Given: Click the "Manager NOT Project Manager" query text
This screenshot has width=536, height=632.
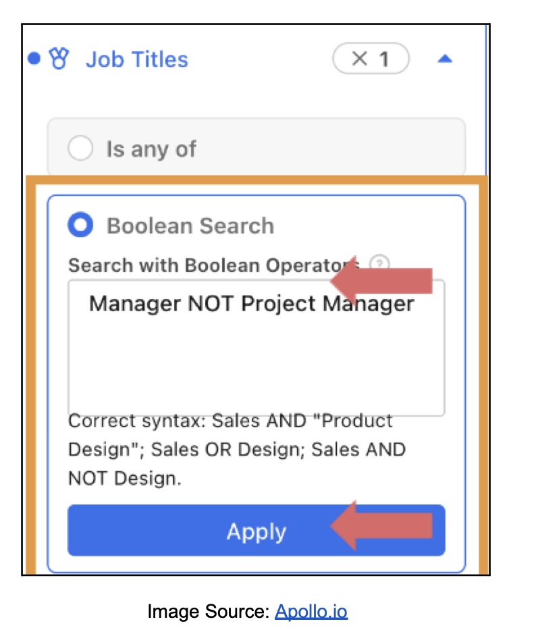Looking at the screenshot, I should point(251,304).
